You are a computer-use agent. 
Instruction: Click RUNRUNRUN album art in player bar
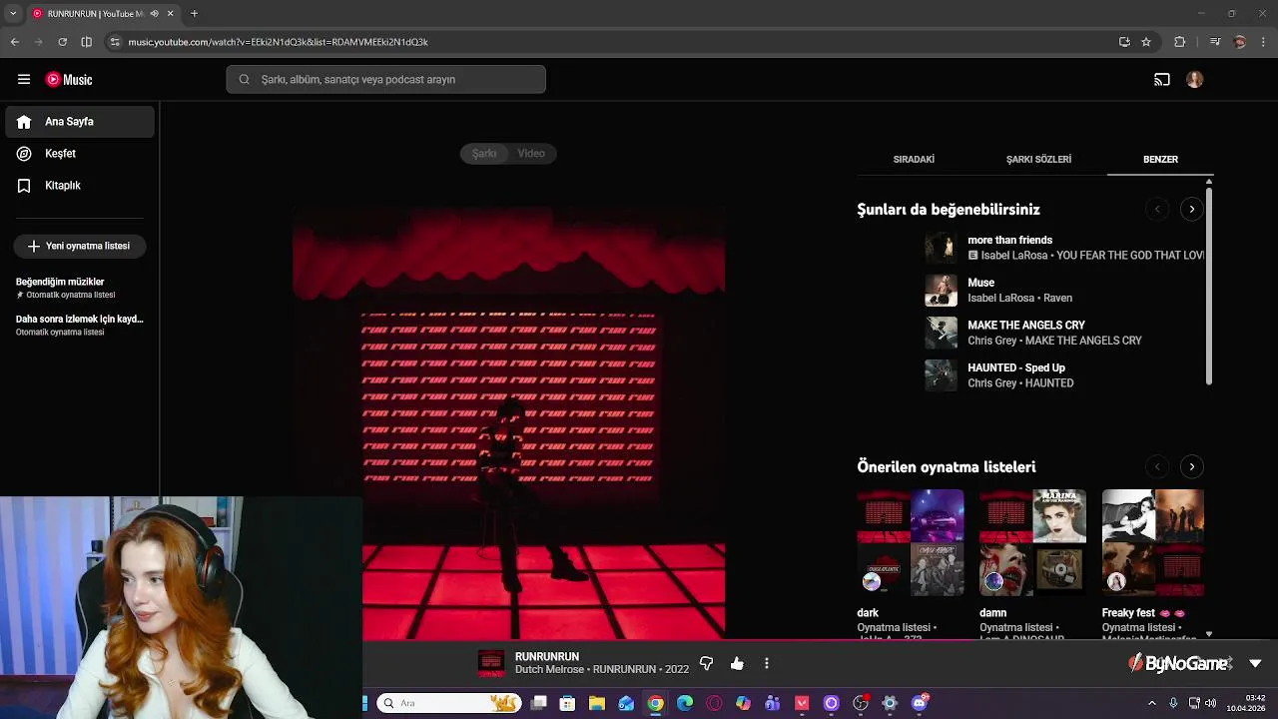click(491, 663)
